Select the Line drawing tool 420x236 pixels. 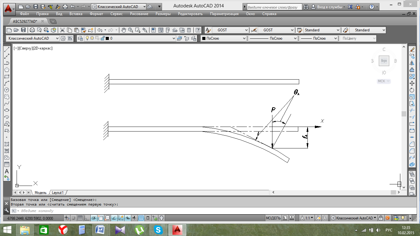pos(7,49)
